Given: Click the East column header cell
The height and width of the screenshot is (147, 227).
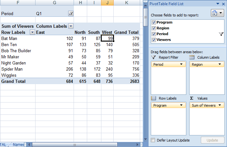Looking at the screenshot, I should tap(55, 32).
